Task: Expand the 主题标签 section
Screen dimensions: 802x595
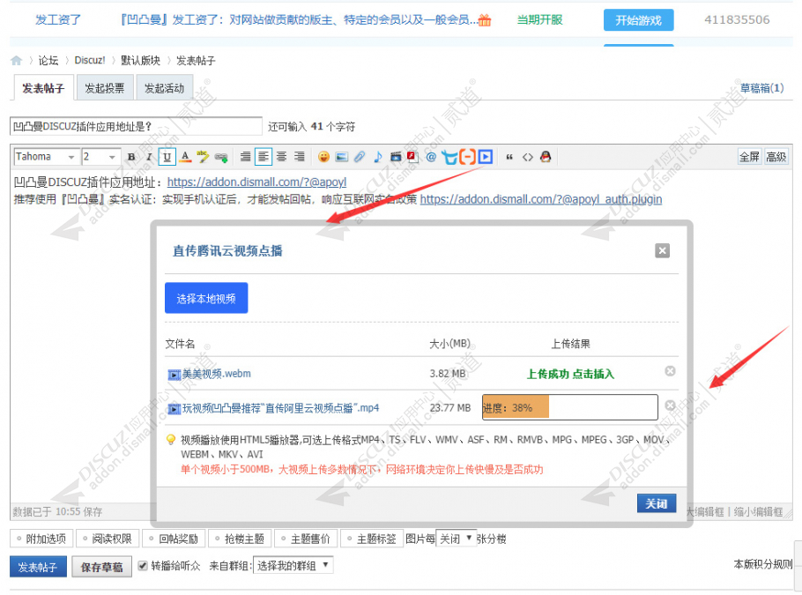Action: point(372,539)
